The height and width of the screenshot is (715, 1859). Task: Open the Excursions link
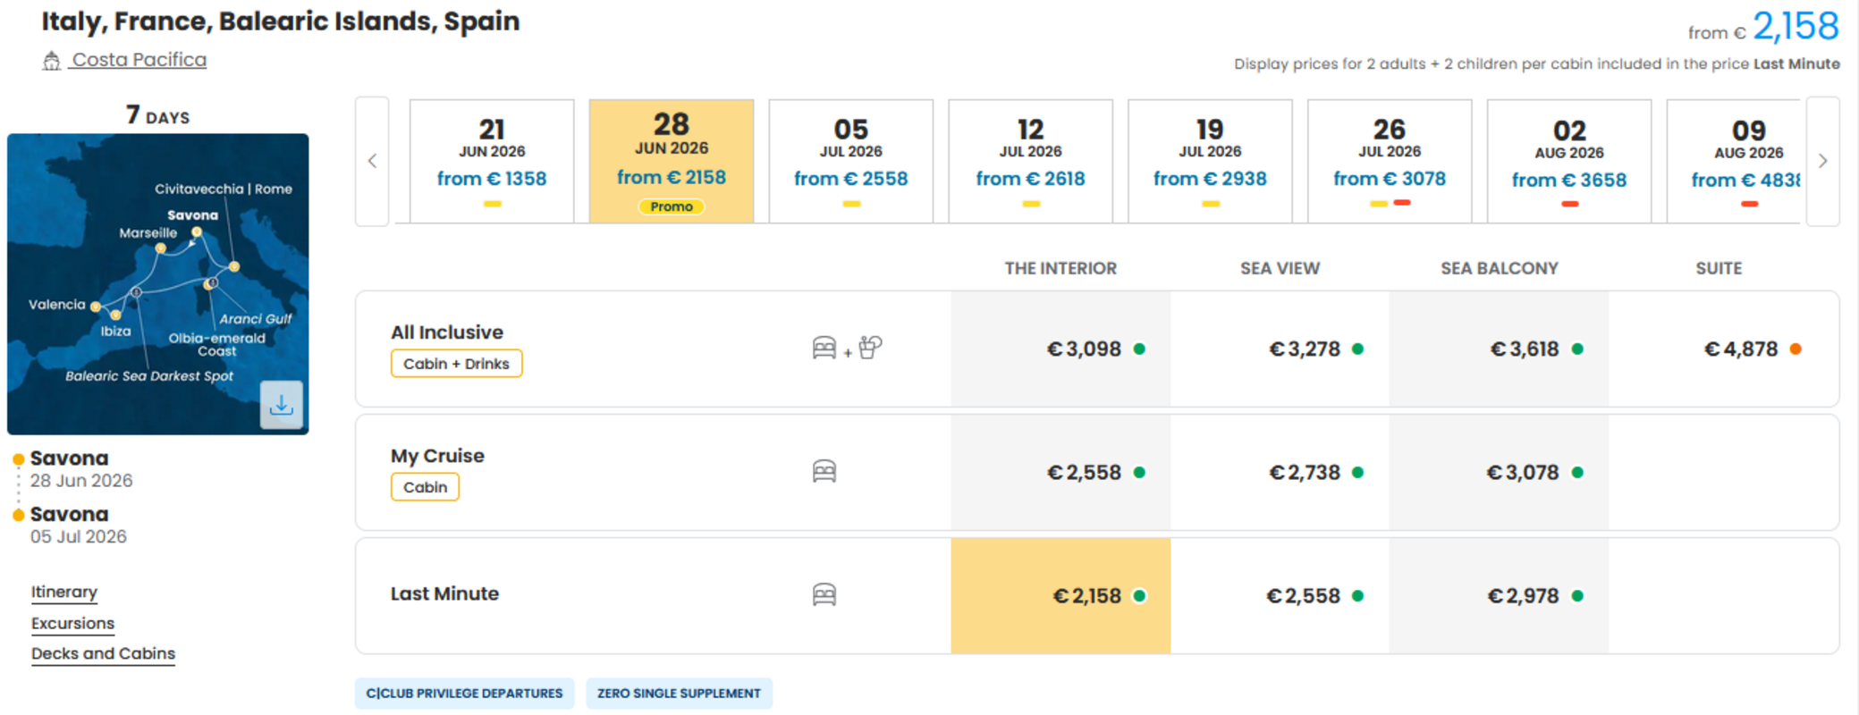tap(72, 623)
